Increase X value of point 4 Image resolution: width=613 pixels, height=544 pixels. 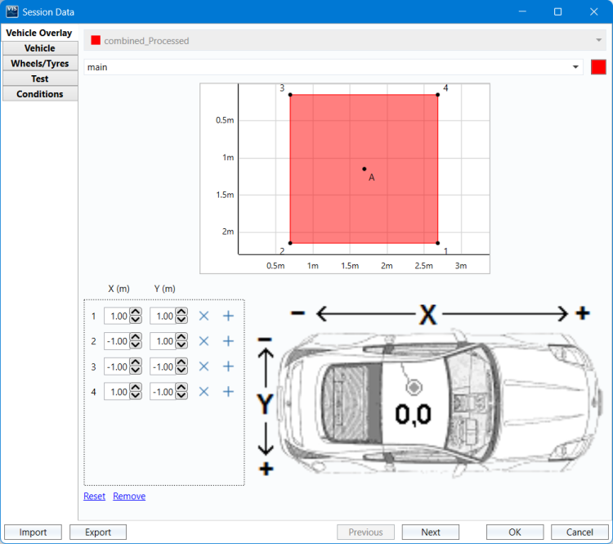136,388
